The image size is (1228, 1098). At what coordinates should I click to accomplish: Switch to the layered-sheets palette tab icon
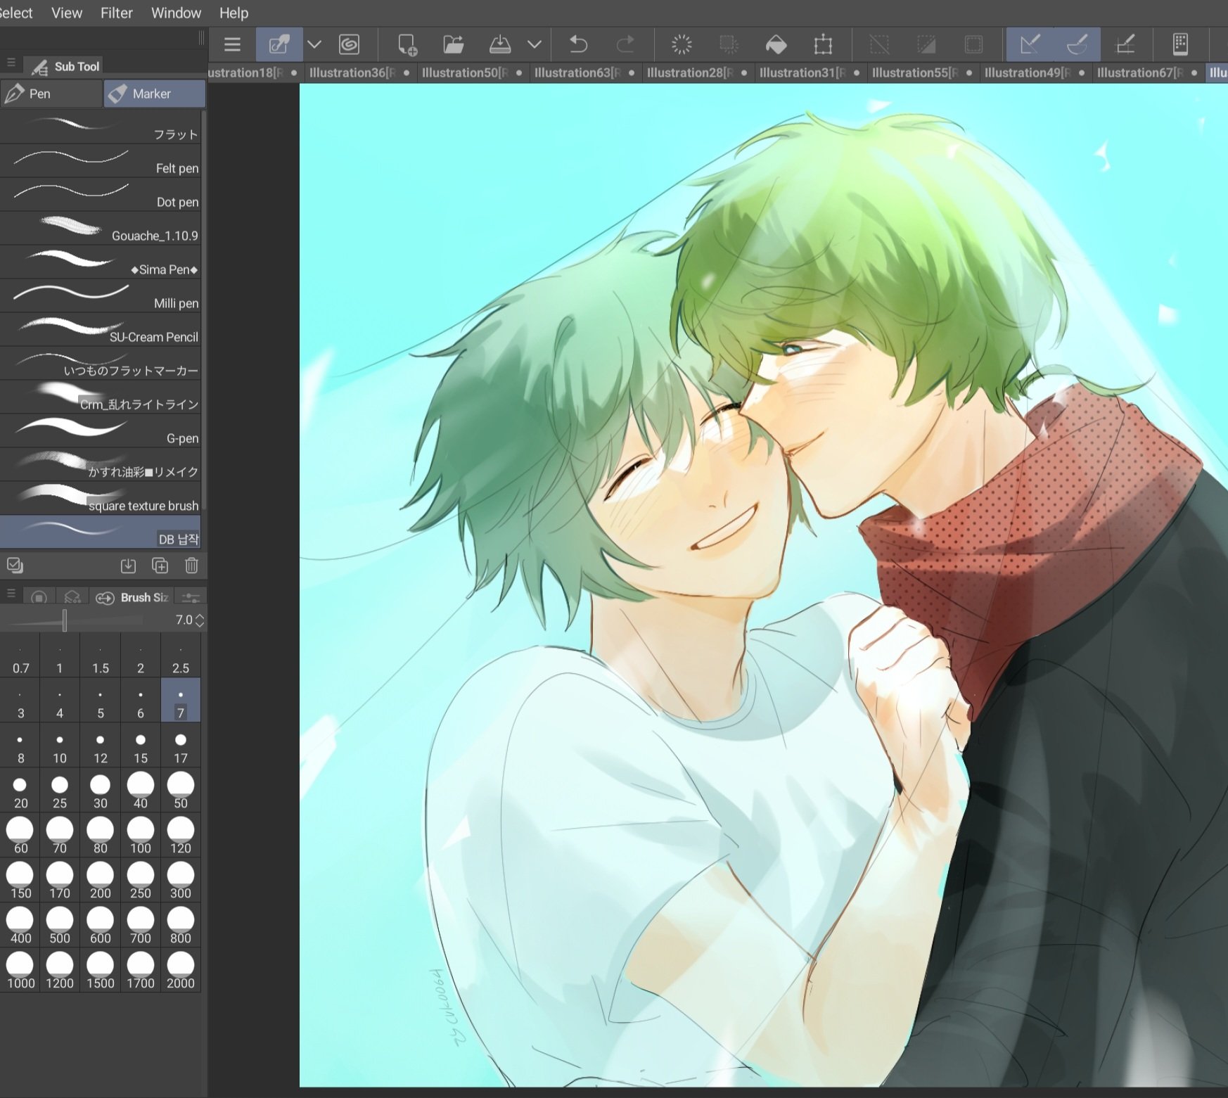(x=72, y=597)
